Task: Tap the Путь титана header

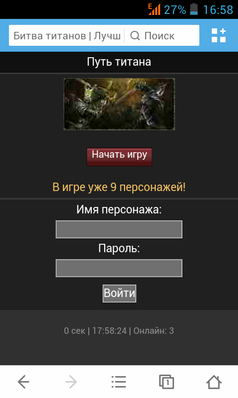Action: tap(119, 62)
